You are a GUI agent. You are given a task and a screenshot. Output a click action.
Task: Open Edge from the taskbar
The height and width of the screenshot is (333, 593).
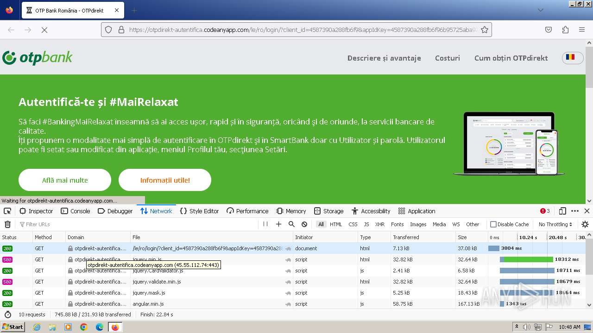tap(100, 327)
